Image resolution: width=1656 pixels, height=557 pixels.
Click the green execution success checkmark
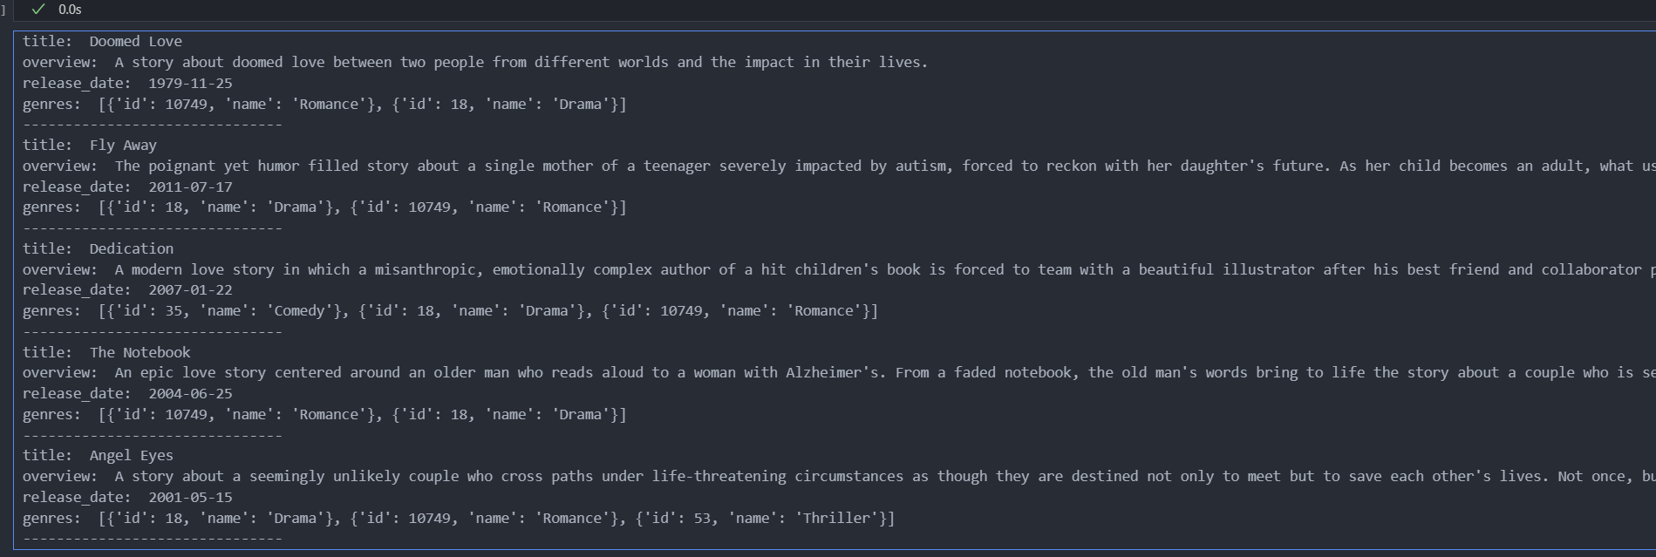(37, 10)
